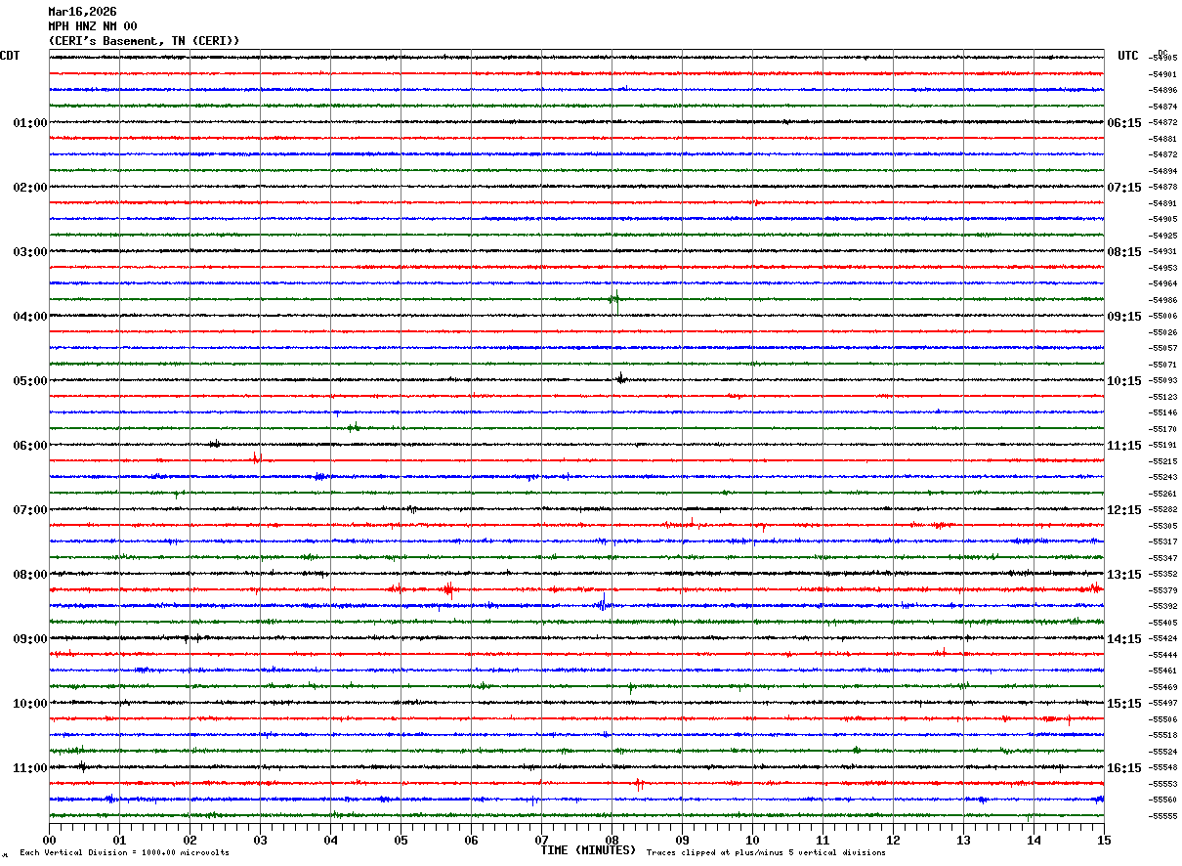Viewport: 1182px width, 866px height.
Task: Click the traces clipped footnote text
Action: [766, 853]
